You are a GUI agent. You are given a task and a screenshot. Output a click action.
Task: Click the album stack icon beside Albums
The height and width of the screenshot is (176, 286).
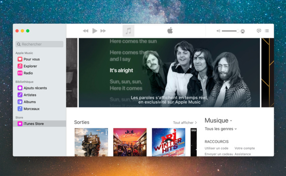coord(20,102)
